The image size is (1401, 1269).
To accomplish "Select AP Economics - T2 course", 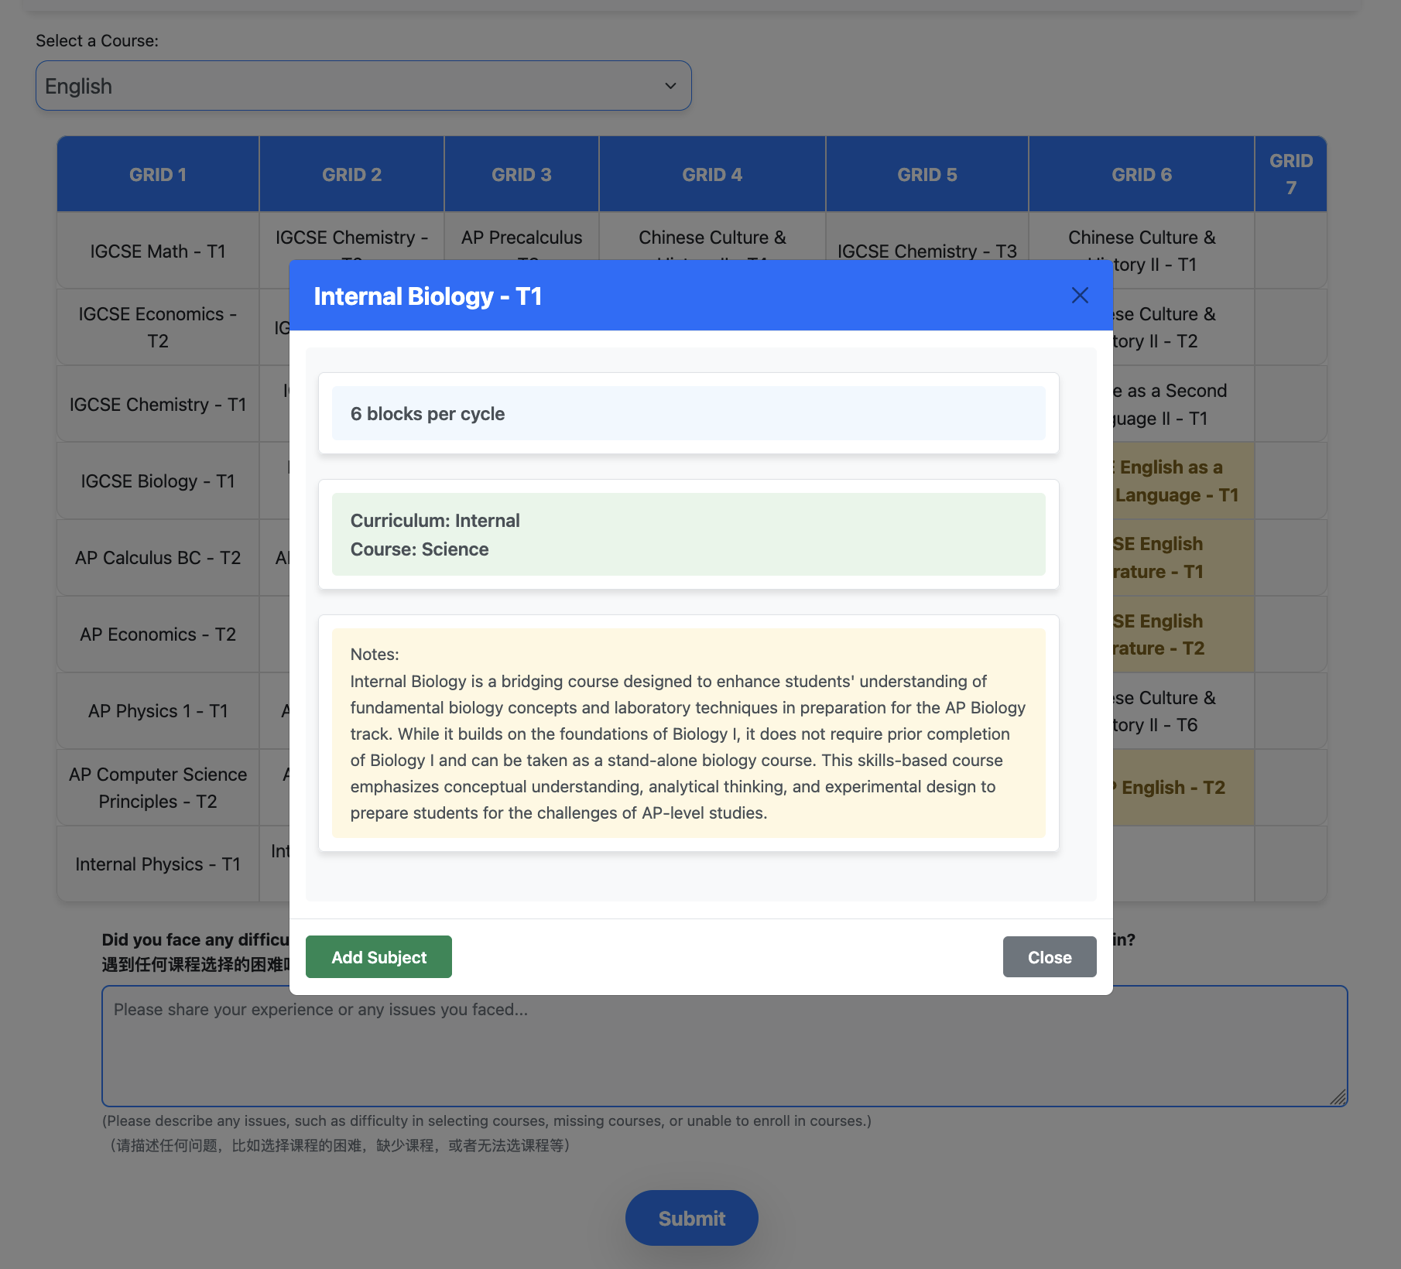I will click(x=157, y=634).
